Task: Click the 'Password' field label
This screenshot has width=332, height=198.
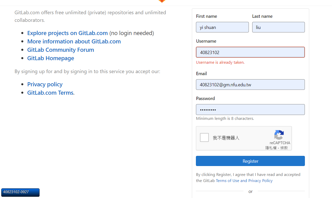Action: coord(206,98)
